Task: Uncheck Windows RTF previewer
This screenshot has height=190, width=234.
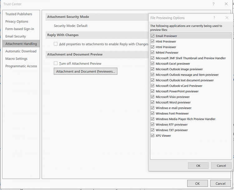Action: [153, 124]
